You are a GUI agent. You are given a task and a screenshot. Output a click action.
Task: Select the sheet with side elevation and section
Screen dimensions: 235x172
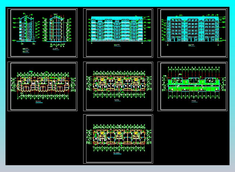(42, 33)
